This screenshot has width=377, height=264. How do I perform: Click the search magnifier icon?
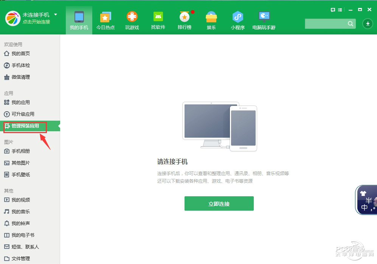351,23
